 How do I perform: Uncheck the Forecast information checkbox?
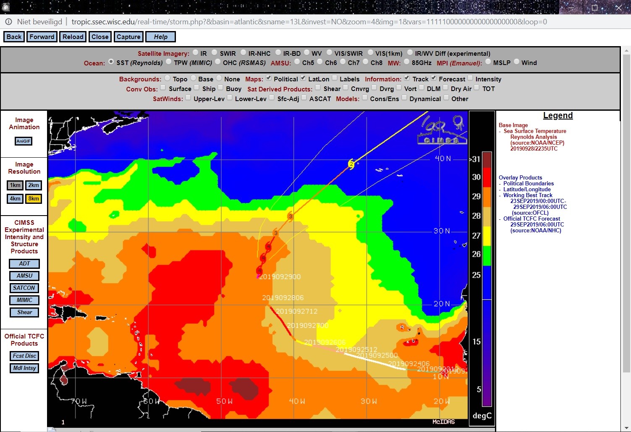pyautogui.click(x=434, y=78)
